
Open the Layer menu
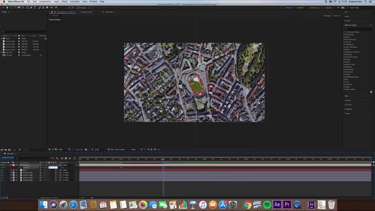(x=56, y=1)
